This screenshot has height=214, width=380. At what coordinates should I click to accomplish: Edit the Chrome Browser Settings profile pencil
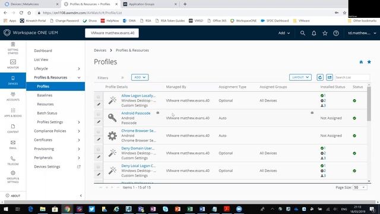99,139
